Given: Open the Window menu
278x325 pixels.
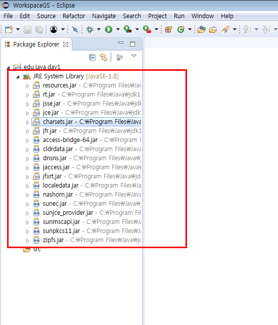Looking at the screenshot, I should coord(203,16).
